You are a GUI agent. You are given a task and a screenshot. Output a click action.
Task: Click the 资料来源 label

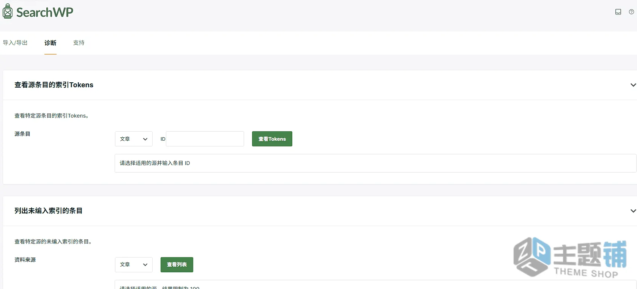pos(25,260)
